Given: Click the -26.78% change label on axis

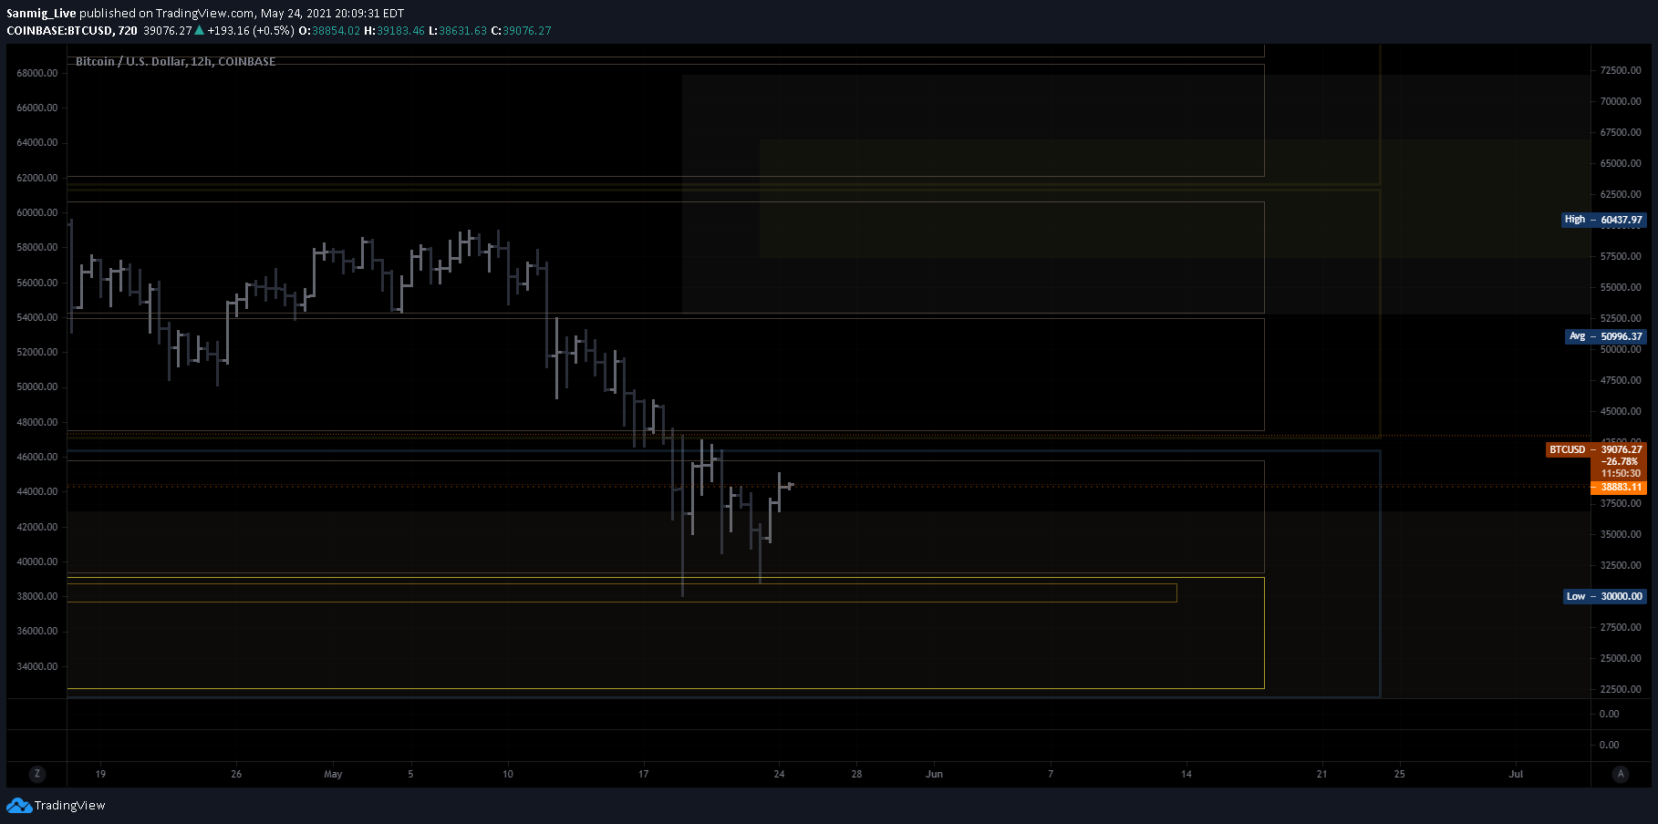Looking at the screenshot, I should tap(1620, 461).
